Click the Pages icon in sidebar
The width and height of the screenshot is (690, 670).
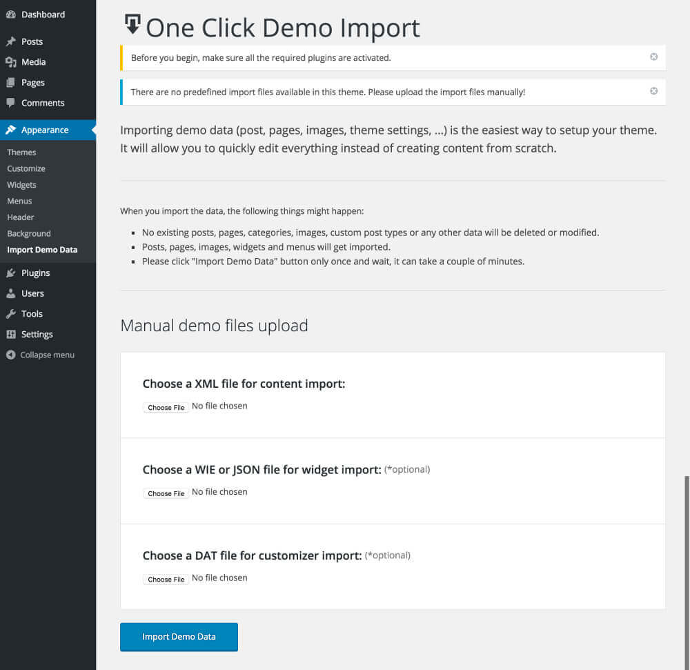[11, 82]
